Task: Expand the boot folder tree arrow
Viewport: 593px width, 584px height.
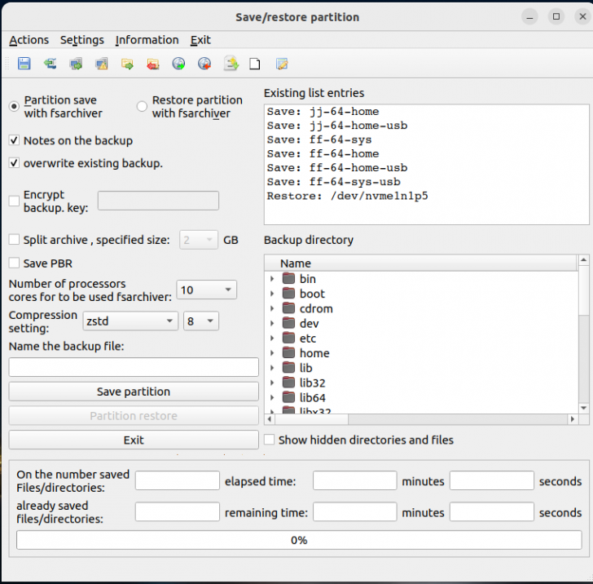Action: coord(272,294)
